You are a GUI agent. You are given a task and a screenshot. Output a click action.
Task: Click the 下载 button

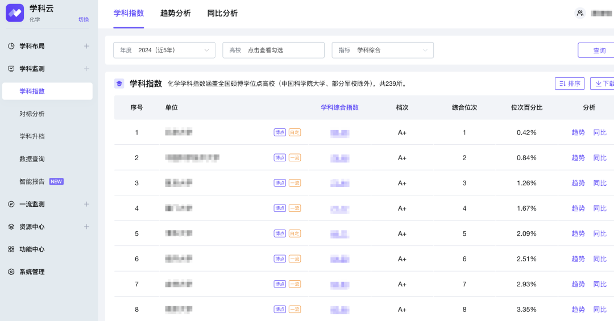602,84
